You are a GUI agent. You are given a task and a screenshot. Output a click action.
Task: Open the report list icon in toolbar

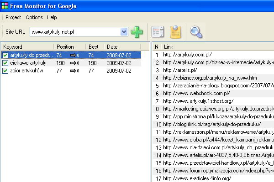click(158, 32)
